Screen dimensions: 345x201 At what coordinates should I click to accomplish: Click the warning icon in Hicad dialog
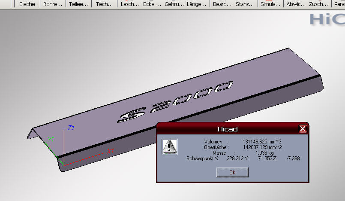coord(170,146)
